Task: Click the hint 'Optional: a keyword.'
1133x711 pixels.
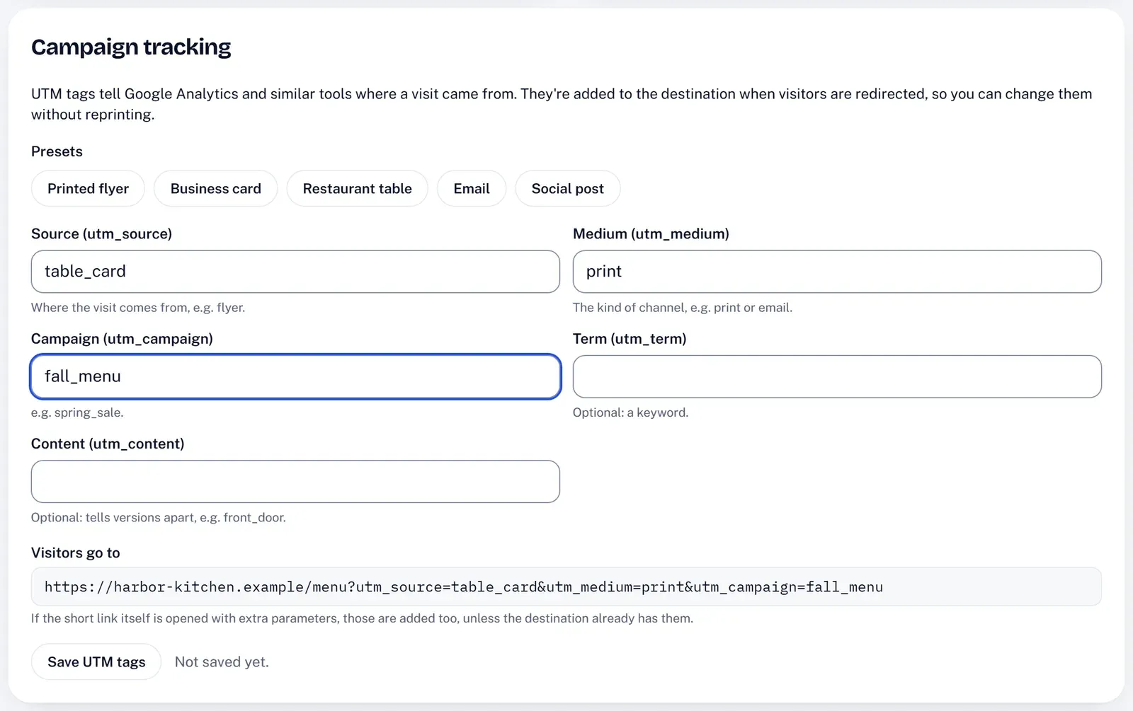Action: tap(630, 412)
